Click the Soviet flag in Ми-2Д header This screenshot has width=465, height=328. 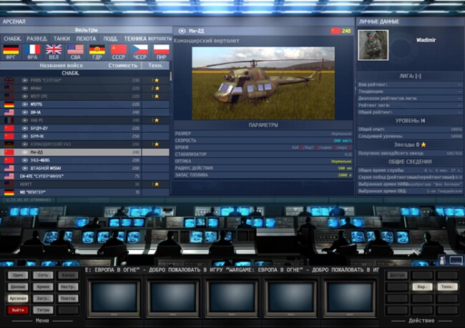pyautogui.click(x=336, y=31)
